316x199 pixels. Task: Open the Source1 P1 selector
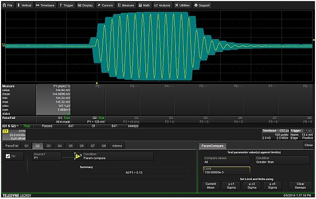tap(47, 156)
